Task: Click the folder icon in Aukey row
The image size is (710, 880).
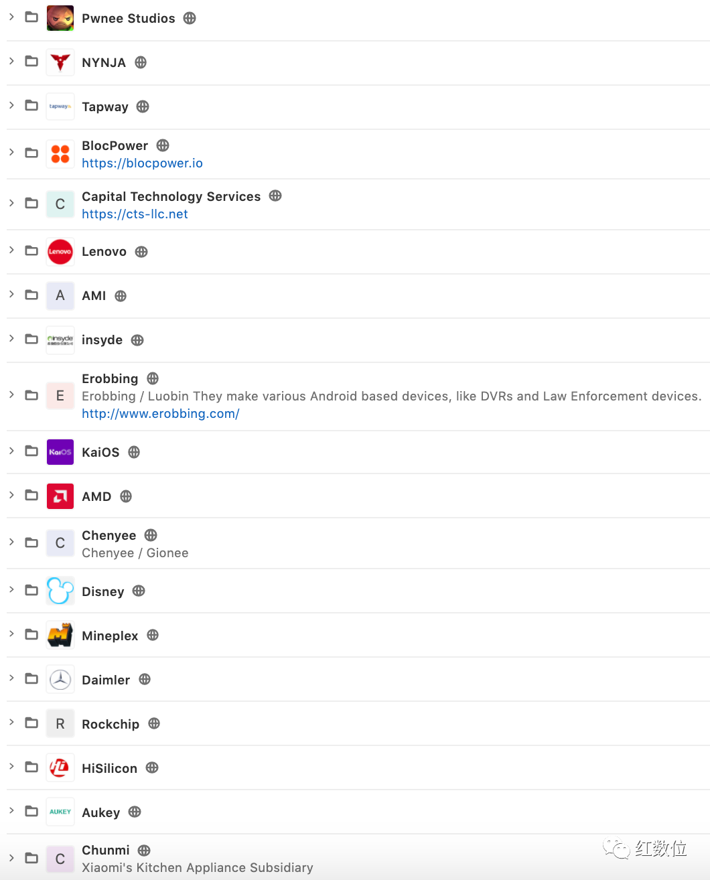Action: [x=31, y=811]
